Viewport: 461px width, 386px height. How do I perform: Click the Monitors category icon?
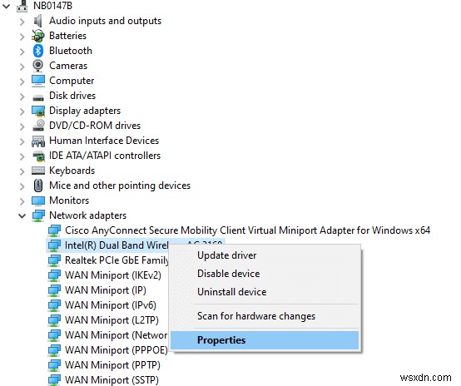[x=38, y=200]
